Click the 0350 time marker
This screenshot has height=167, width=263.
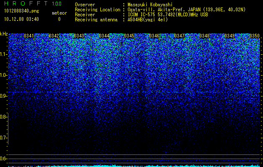255,36
